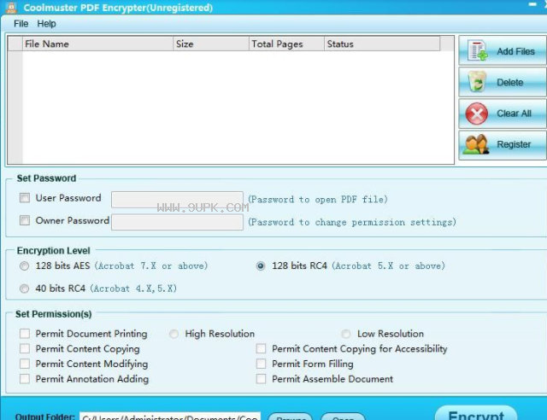This screenshot has height=420, width=547.
Task: Click the Encrypt button
Action: click(476, 413)
